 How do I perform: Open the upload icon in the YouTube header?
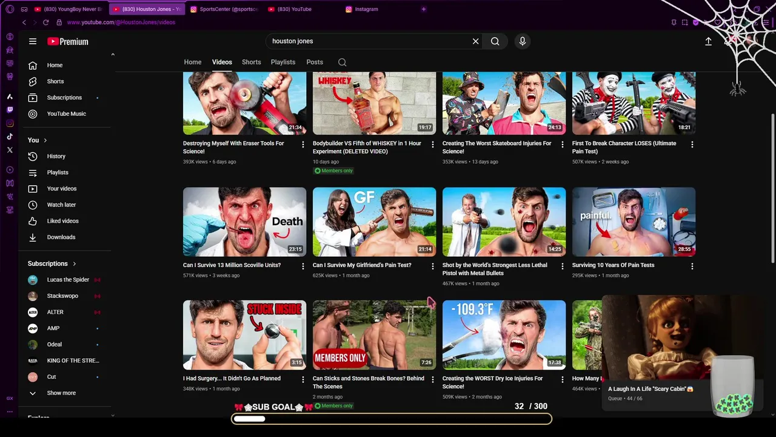tap(708, 41)
